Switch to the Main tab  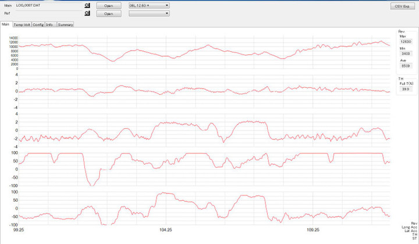tap(6, 24)
